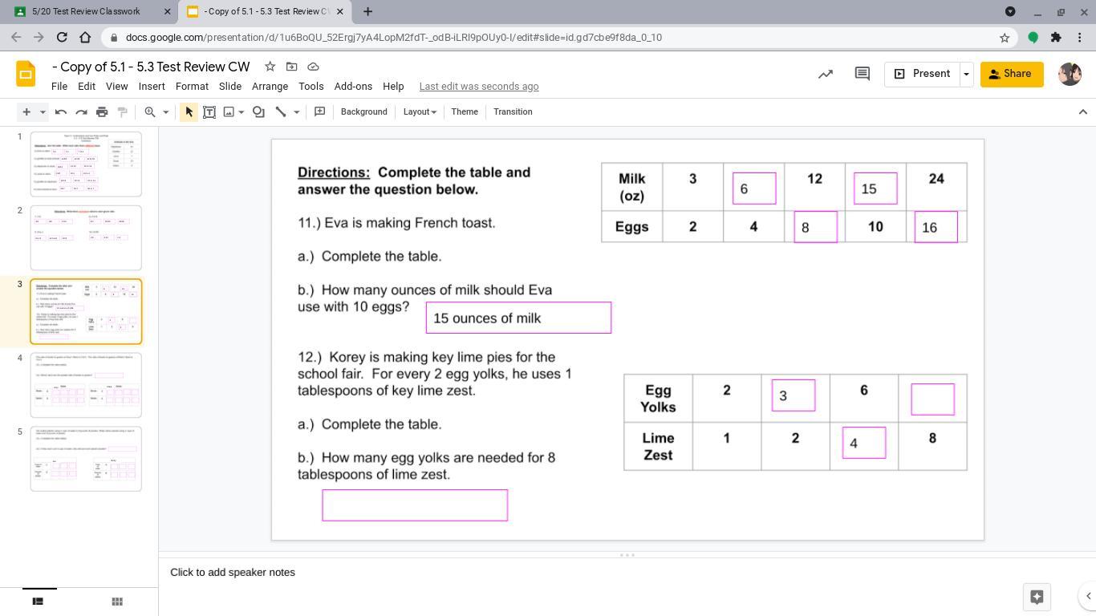Open the Format menu
1096x616 pixels.
192,87
